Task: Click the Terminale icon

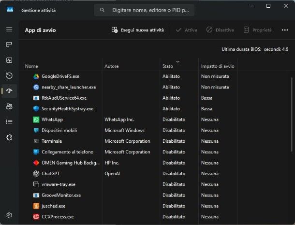Action: click(x=36, y=141)
